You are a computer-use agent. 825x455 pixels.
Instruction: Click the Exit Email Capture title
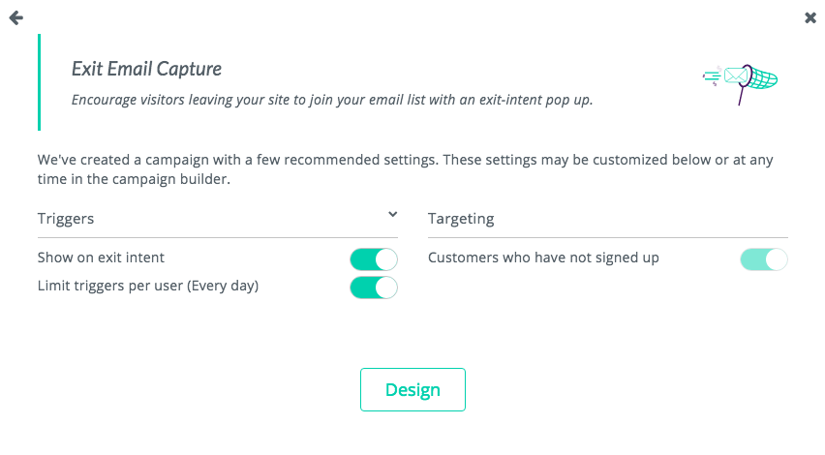tap(146, 69)
